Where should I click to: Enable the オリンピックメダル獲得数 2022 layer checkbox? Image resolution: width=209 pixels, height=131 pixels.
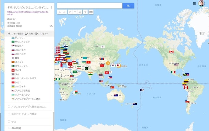9,107
